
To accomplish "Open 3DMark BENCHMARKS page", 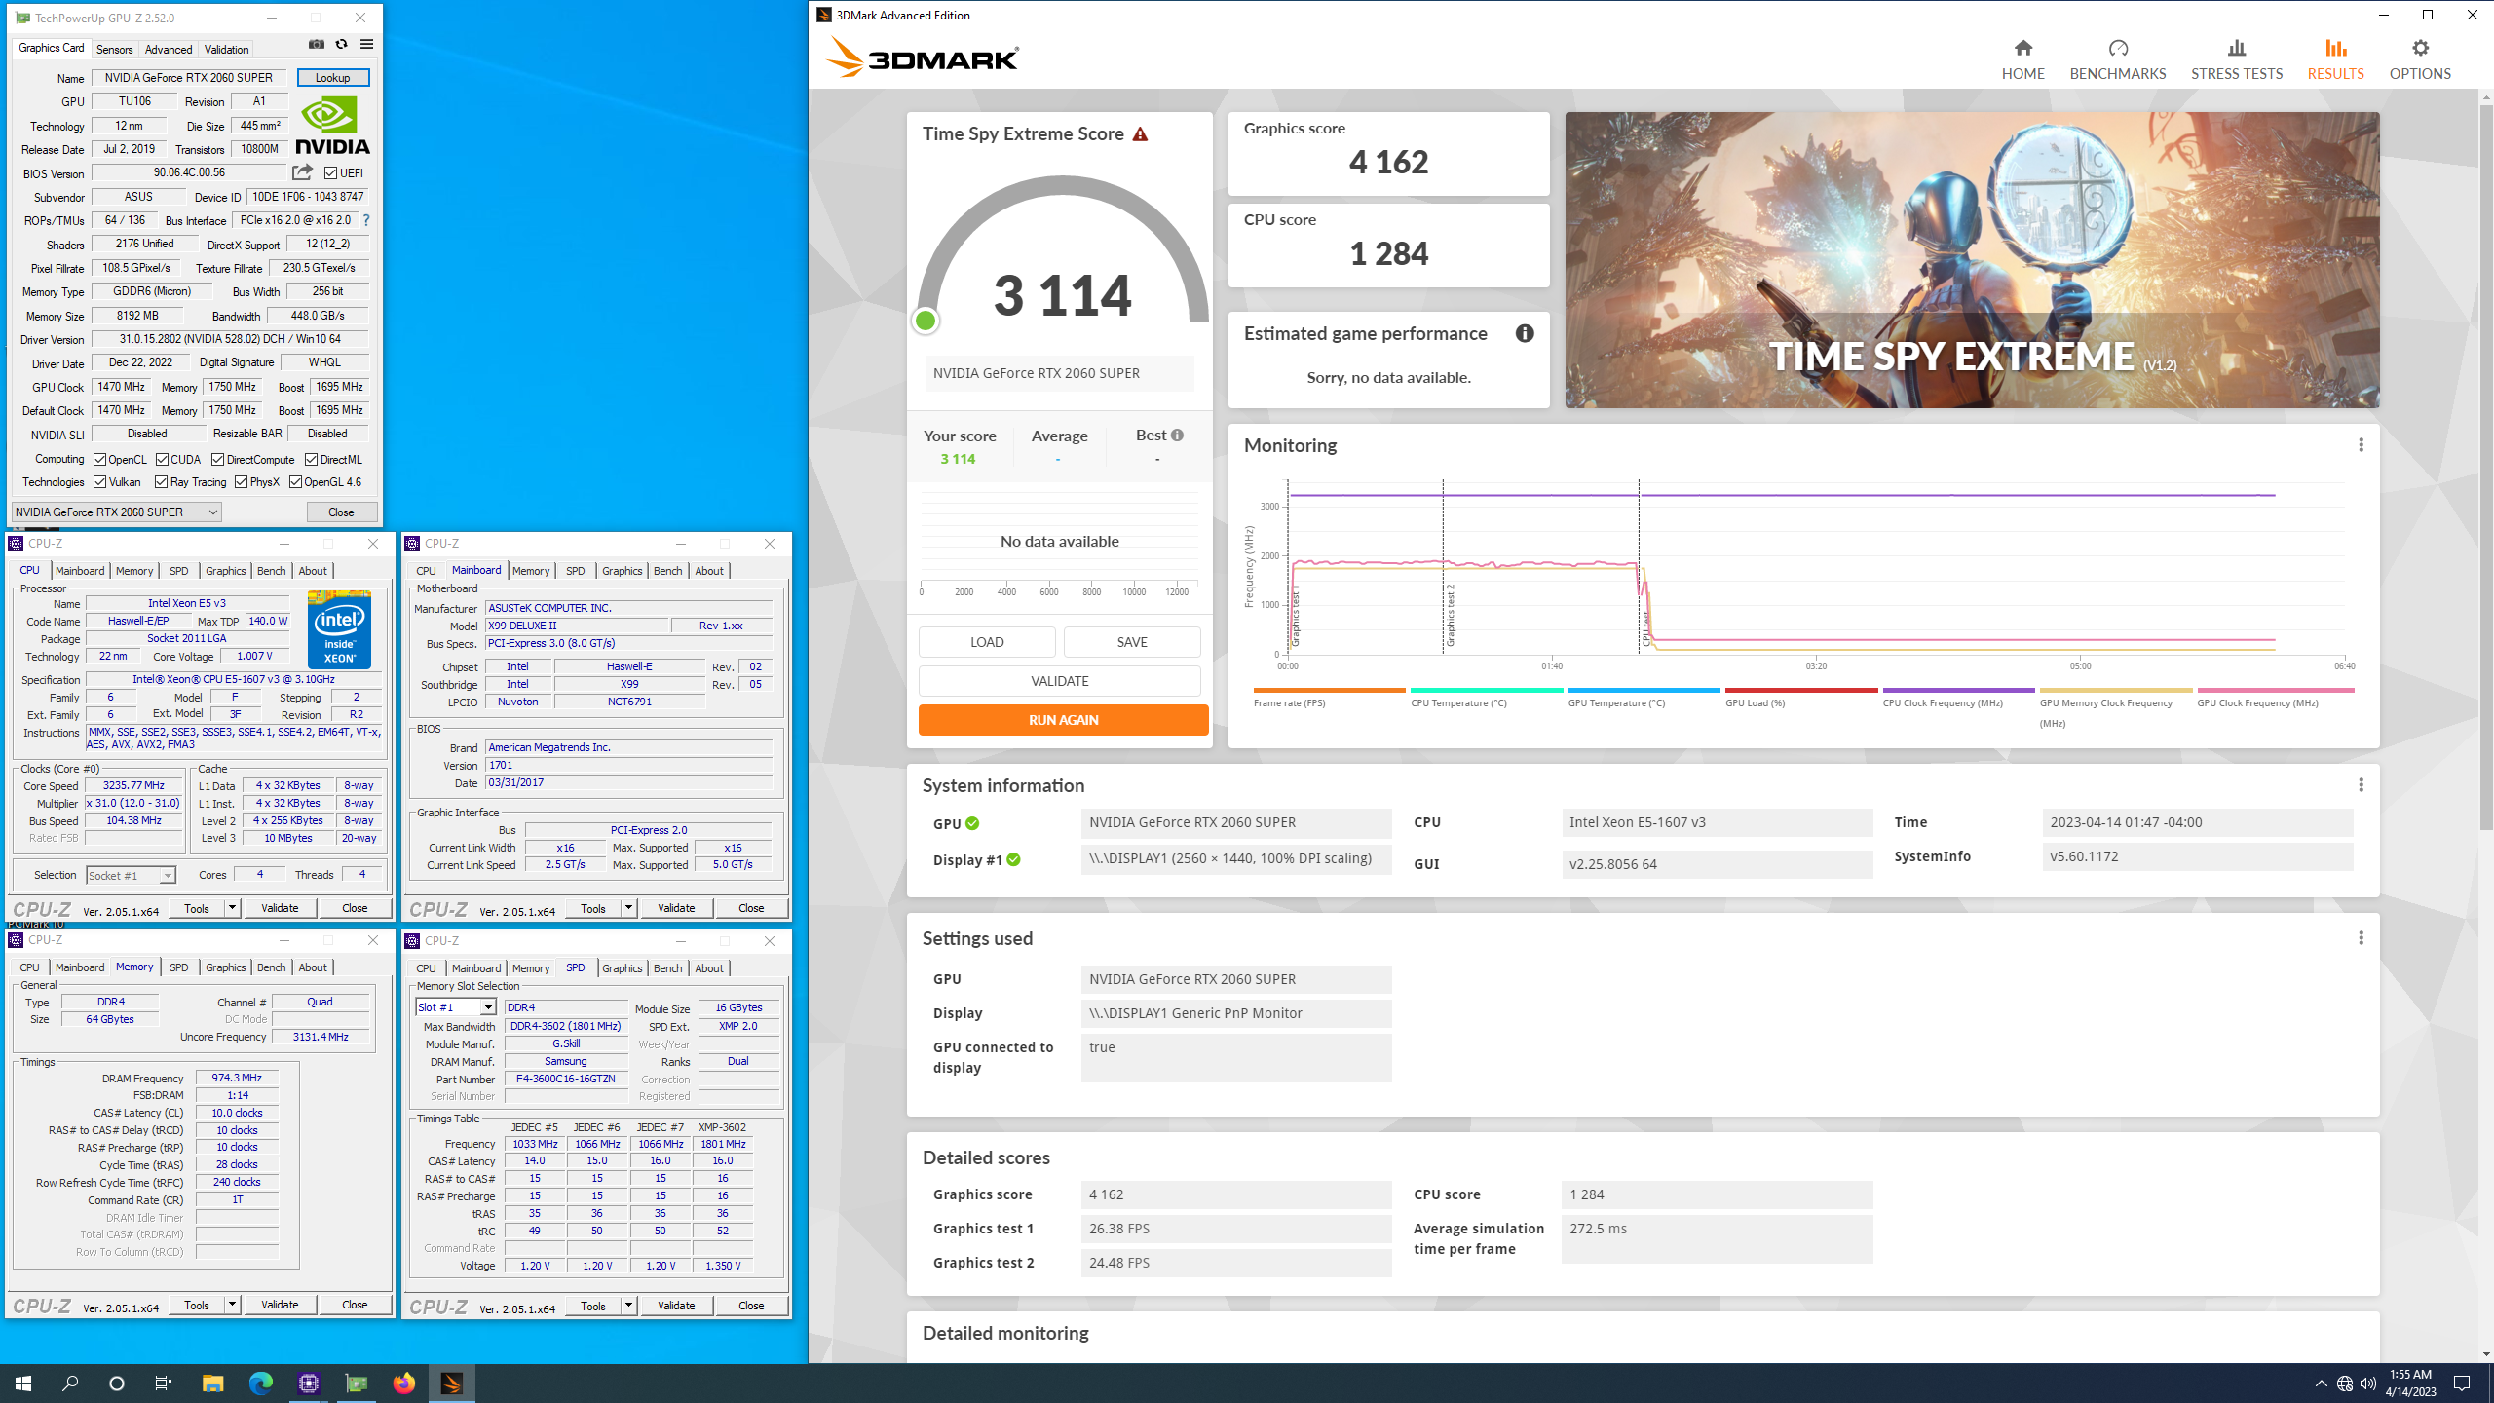I will (x=2117, y=58).
